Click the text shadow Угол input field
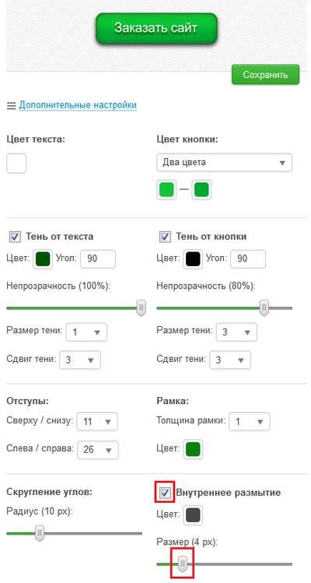 [x=98, y=258]
